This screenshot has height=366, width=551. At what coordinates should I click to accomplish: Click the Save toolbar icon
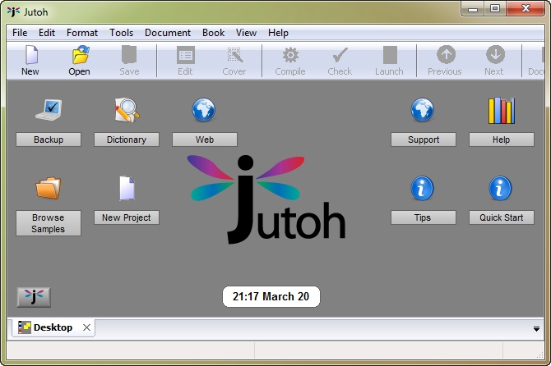[129, 55]
